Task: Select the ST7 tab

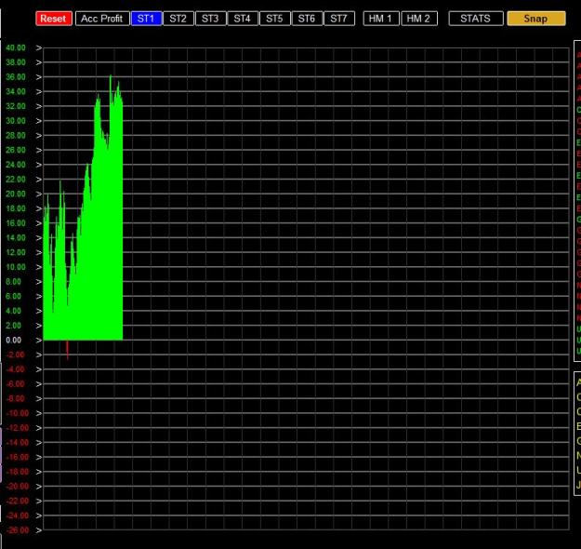Action: click(x=339, y=19)
